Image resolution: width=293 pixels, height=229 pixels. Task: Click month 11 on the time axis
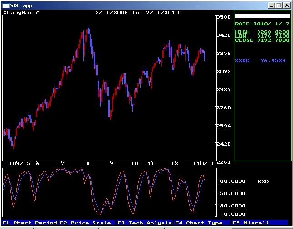[151, 164]
